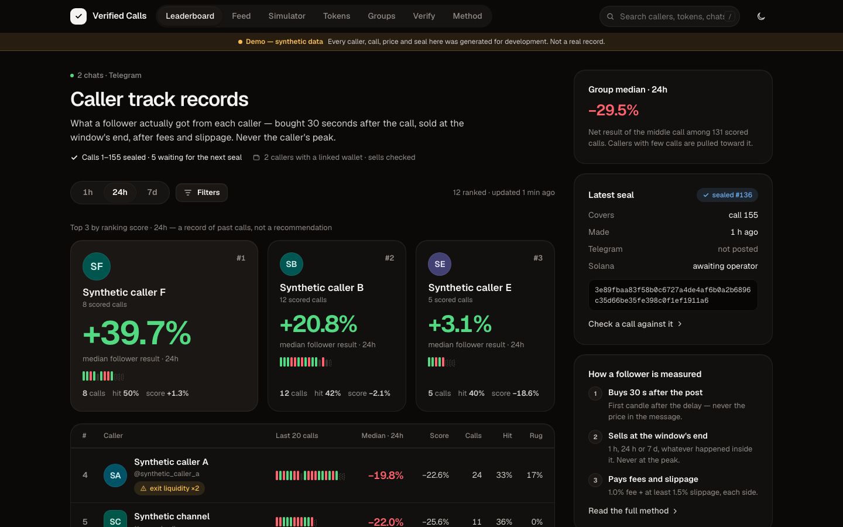
Task: Open the Synthetic caller B card title
Action: pos(321,288)
